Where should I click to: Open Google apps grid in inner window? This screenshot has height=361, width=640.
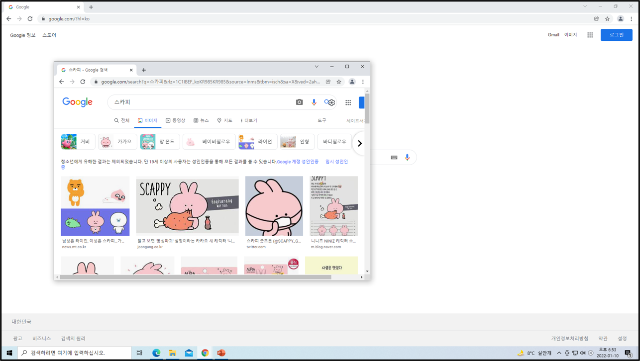pyautogui.click(x=348, y=102)
